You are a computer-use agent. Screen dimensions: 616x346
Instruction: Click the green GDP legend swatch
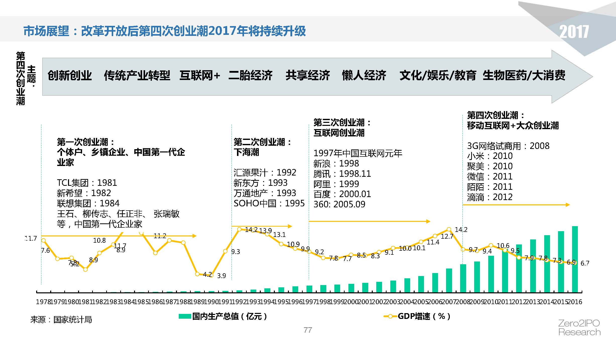(184, 316)
